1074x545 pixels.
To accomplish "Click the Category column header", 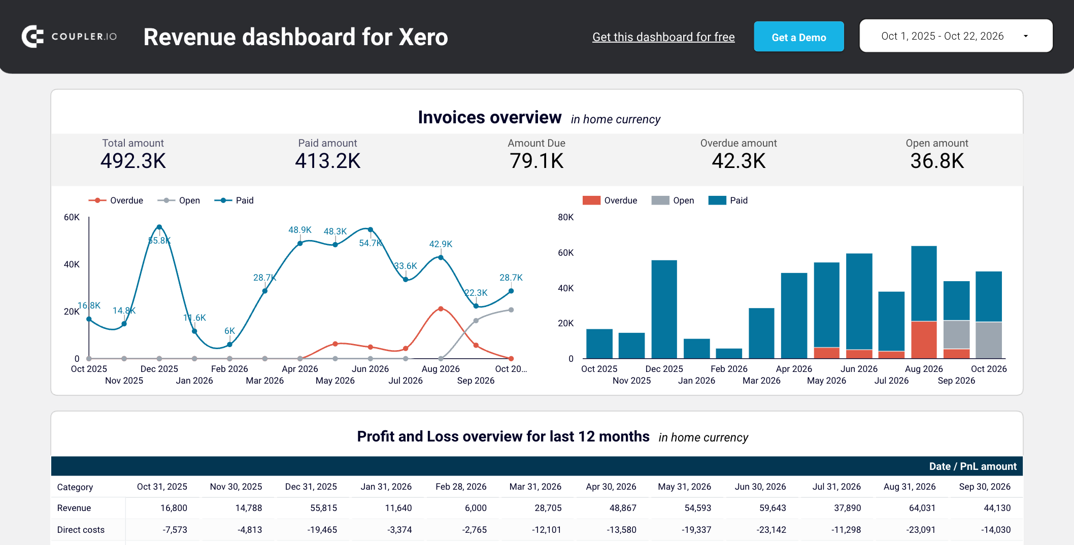I will click(75, 487).
